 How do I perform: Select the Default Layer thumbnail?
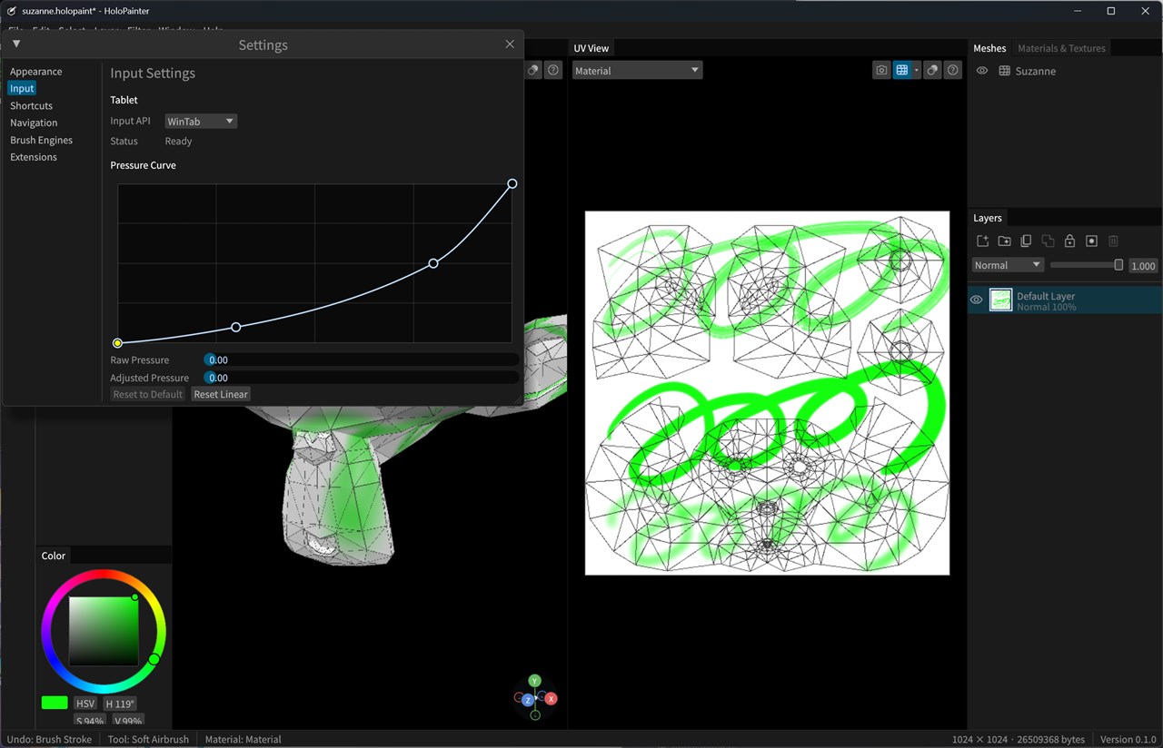[1000, 300]
